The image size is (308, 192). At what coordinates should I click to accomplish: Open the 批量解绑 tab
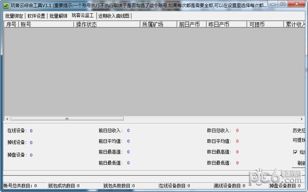[x=59, y=16]
